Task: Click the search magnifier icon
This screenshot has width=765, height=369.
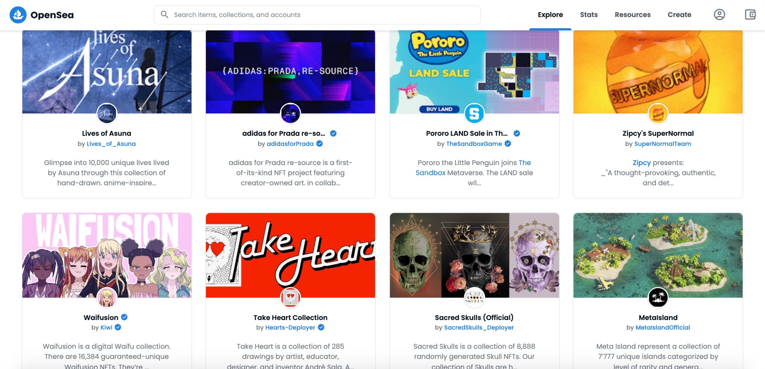Action: pyautogui.click(x=164, y=14)
